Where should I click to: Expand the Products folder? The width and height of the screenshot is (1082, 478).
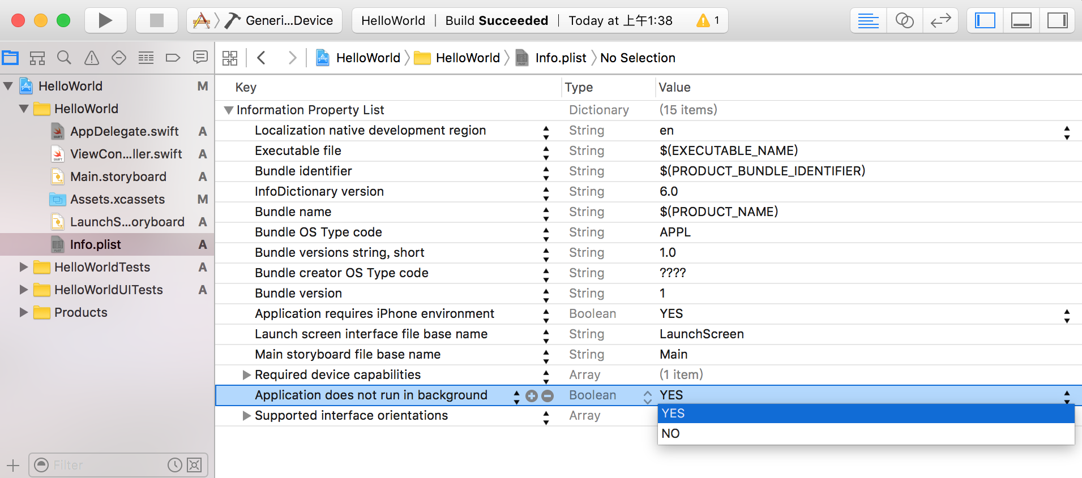pyautogui.click(x=24, y=312)
